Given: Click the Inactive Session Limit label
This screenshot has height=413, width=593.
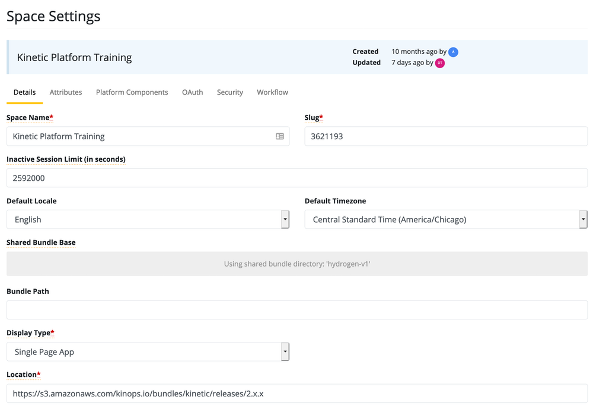Looking at the screenshot, I should (66, 159).
